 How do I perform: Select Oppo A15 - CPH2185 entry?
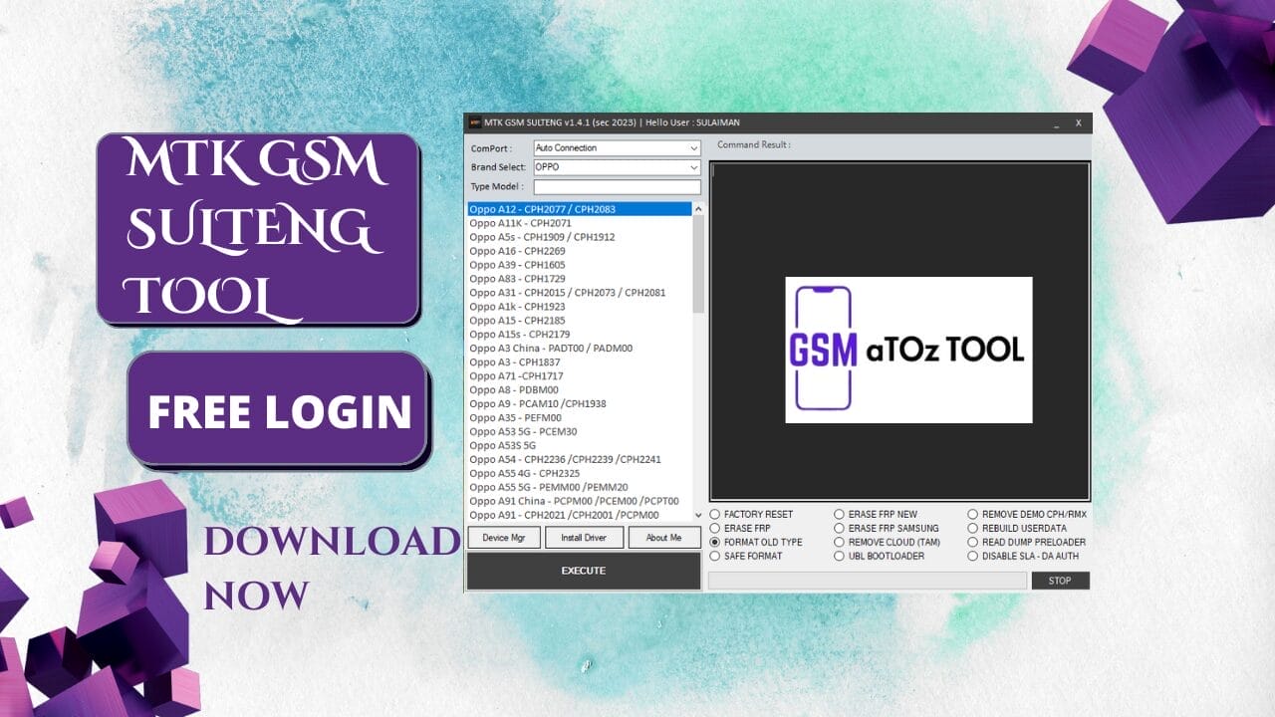click(580, 321)
